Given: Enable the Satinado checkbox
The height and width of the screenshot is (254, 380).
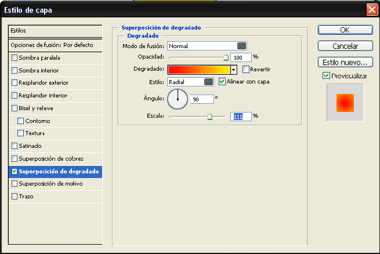Looking at the screenshot, I should click(15, 146).
